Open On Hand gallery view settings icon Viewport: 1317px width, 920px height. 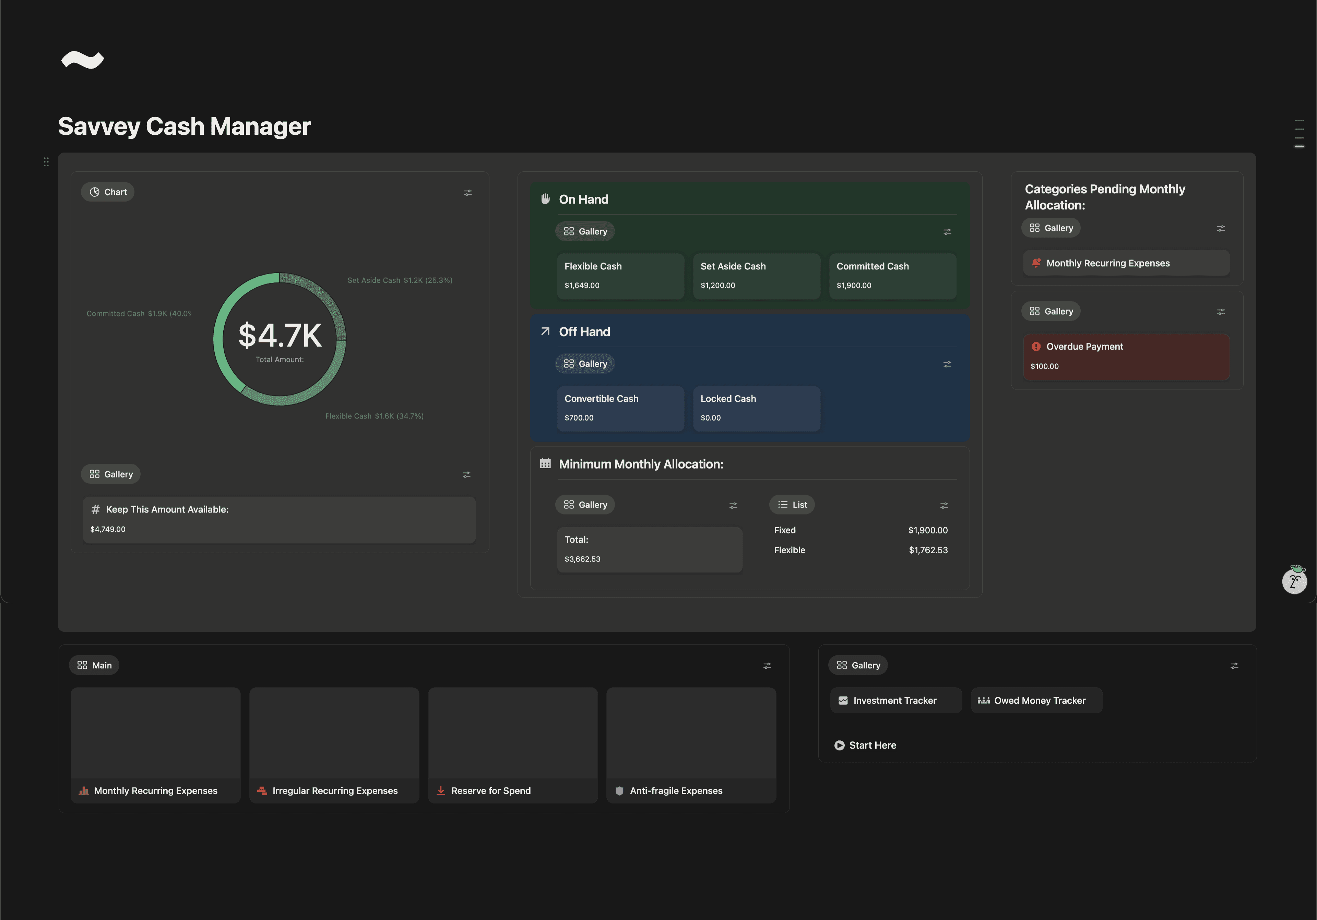pyautogui.click(x=947, y=232)
